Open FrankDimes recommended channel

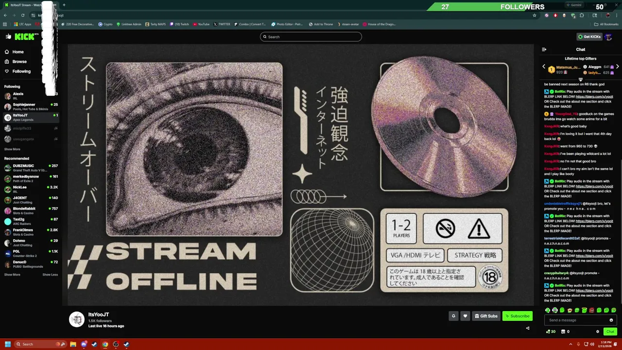(x=31, y=232)
